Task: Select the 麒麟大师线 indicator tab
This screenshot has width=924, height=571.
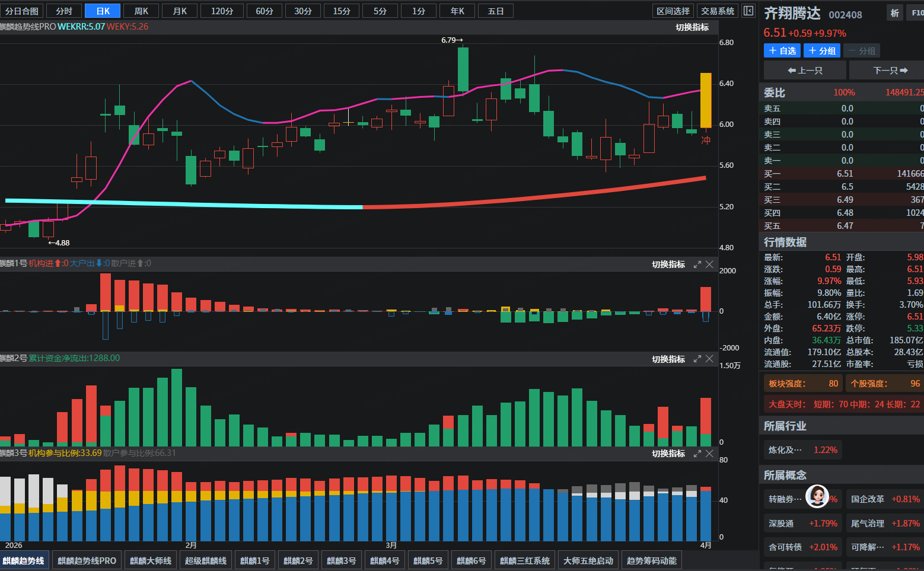Action: pyautogui.click(x=151, y=560)
